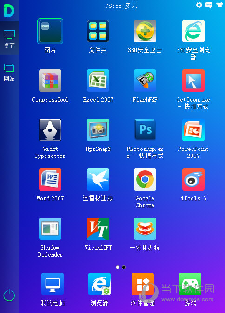Click the 08:55 多云 weather text
Screen dimensions: 225x313
[x=122, y=6]
